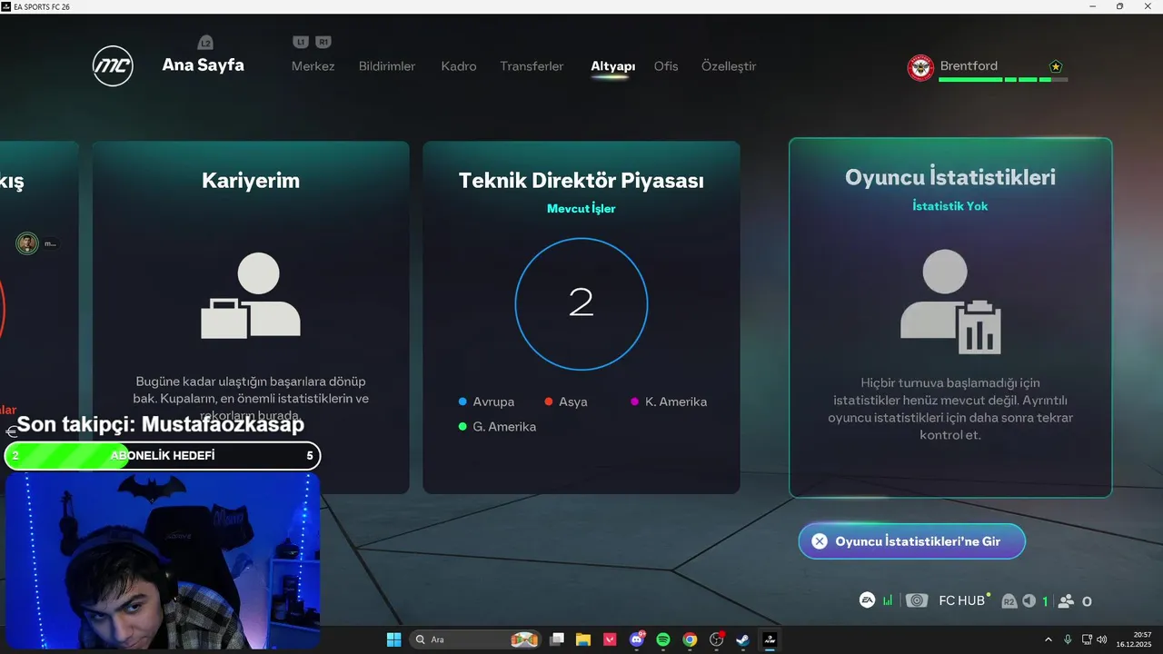
Task: Switch to the Özelleştir tab
Action: 729,66
